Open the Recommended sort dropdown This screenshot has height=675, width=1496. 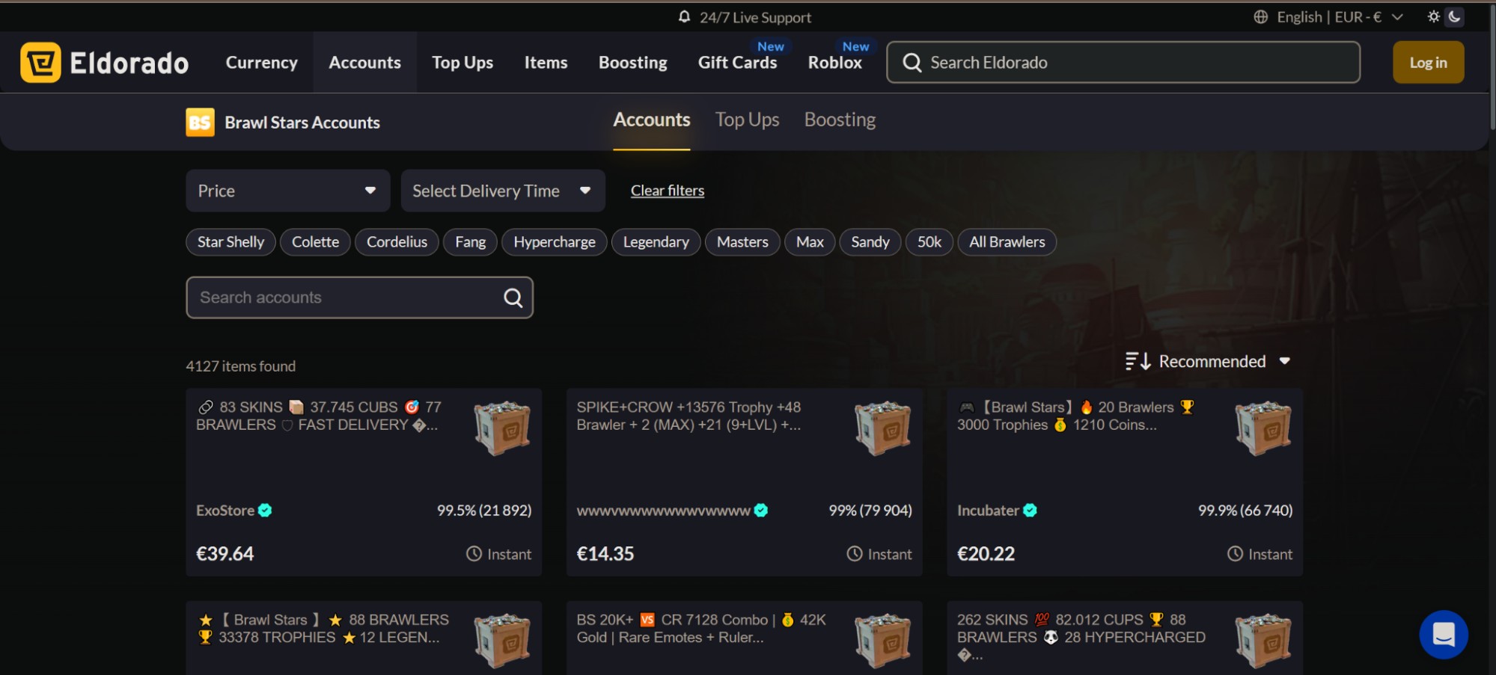click(1212, 362)
